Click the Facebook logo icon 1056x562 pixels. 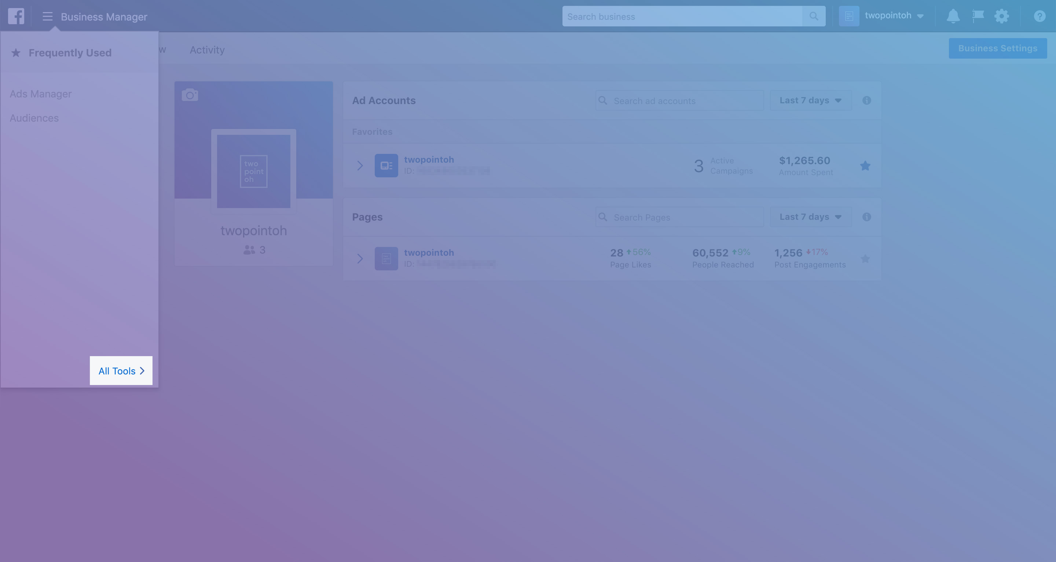point(16,16)
